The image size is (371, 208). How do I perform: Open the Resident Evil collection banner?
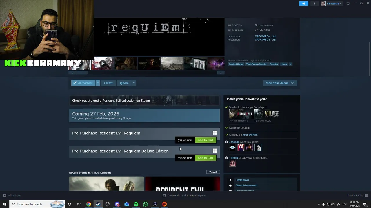[x=144, y=101]
